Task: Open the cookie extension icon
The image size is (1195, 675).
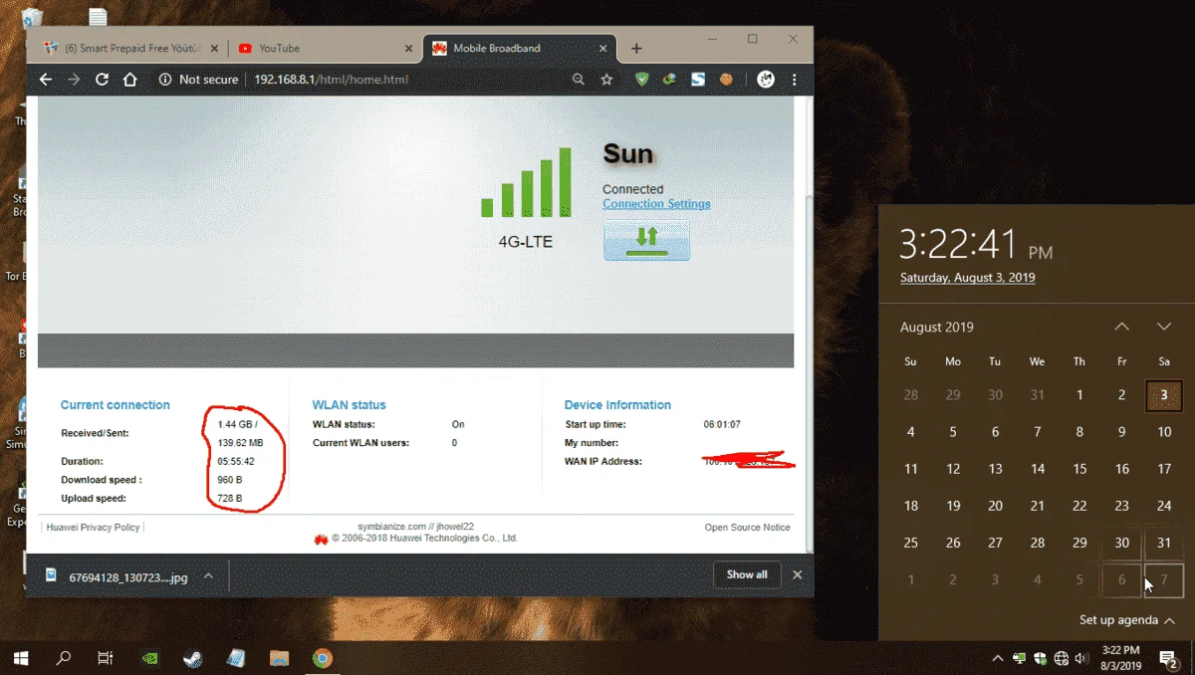Action: (726, 80)
